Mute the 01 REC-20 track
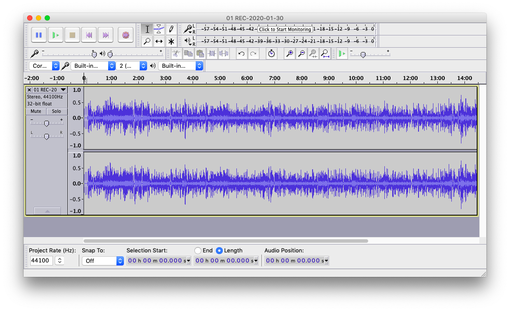 (36, 111)
